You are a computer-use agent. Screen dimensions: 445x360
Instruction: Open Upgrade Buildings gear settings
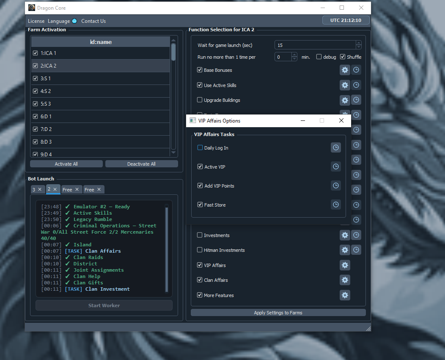click(x=345, y=100)
